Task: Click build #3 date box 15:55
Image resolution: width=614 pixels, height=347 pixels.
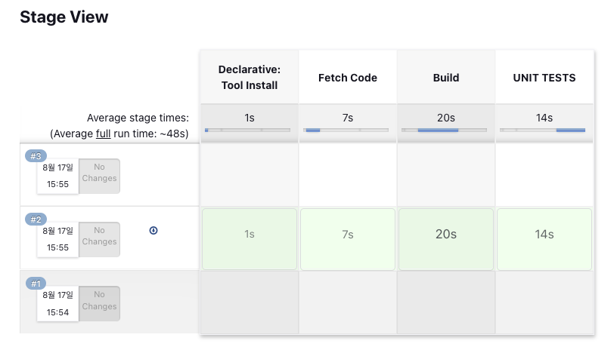Action: point(58,176)
